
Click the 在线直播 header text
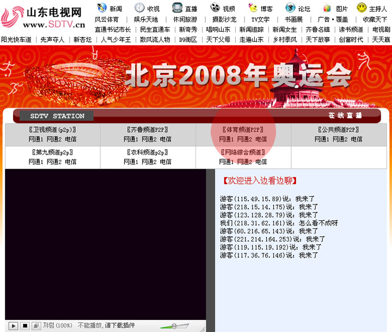pos(345,116)
